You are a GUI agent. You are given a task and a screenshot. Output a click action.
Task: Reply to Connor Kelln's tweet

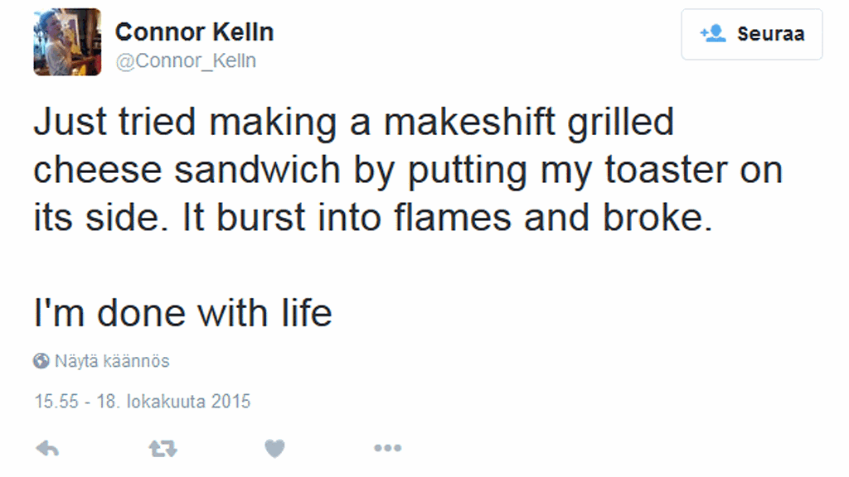coord(48,449)
